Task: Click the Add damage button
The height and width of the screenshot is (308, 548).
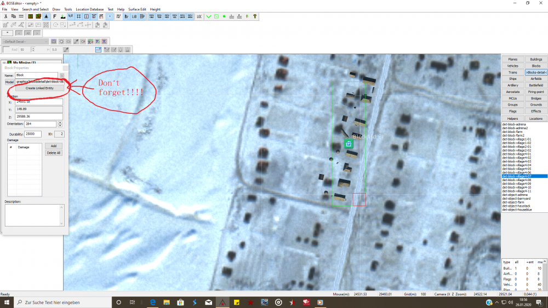Action: click(54, 146)
